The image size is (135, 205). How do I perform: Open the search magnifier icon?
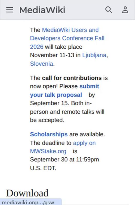point(109,10)
